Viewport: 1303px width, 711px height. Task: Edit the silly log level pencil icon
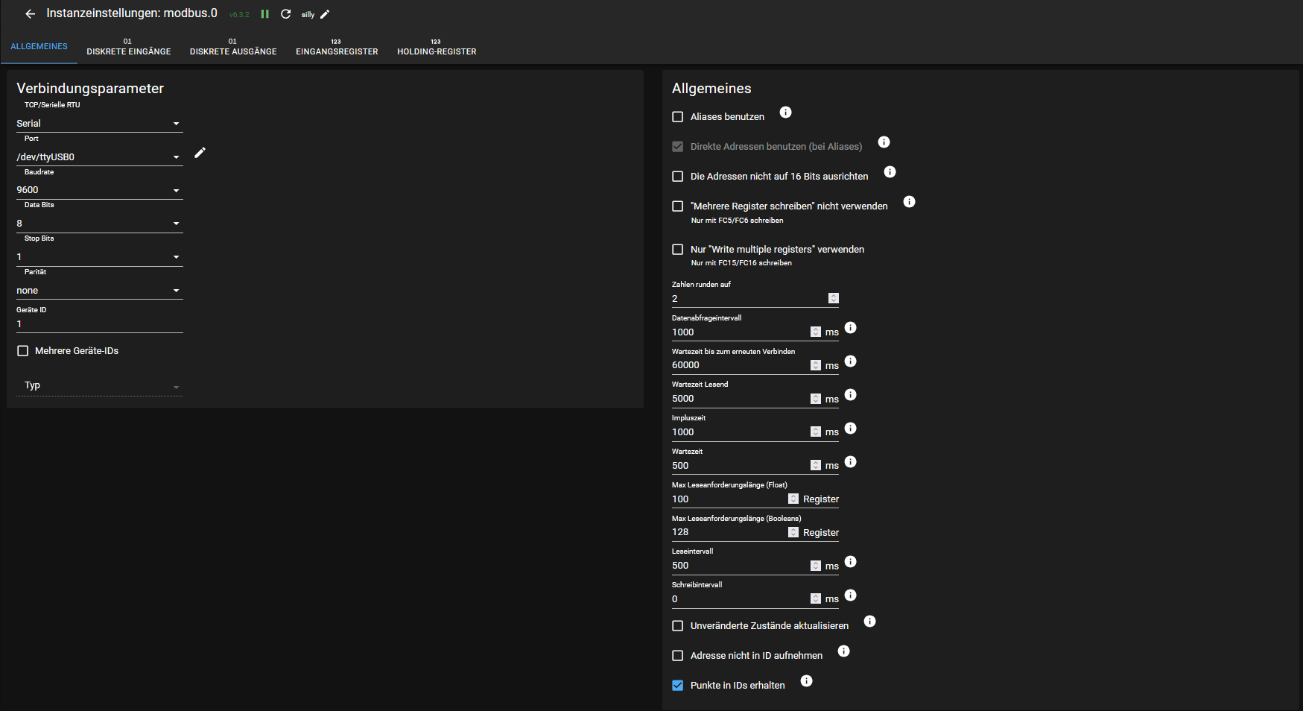coord(325,14)
